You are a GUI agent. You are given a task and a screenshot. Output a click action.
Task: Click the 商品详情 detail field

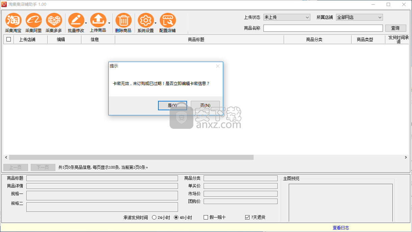point(102,186)
